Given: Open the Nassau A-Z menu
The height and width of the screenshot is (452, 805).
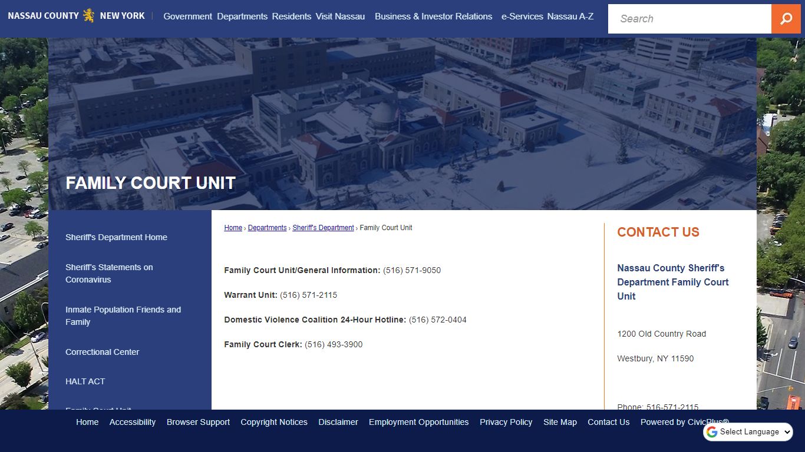Looking at the screenshot, I should click(x=570, y=16).
